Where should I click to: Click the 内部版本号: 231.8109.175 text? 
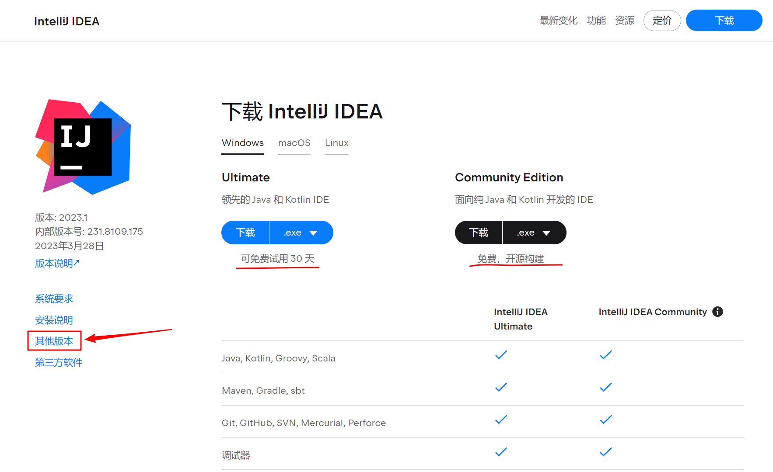[x=89, y=232]
